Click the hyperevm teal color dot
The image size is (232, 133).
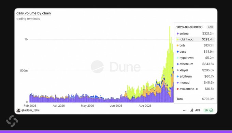coord(177,58)
